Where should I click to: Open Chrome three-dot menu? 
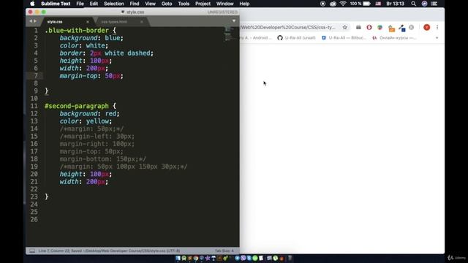pyautogui.click(x=437, y=28)
